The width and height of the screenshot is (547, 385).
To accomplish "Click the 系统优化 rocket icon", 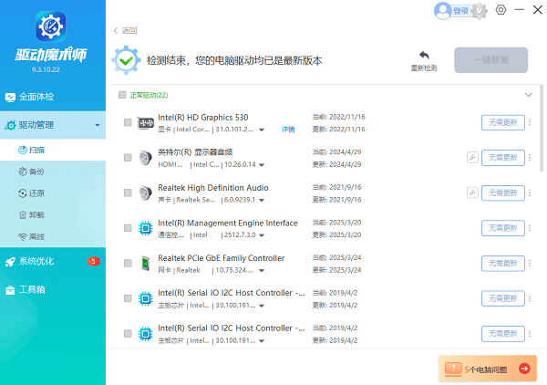I will tap(10, 262).
